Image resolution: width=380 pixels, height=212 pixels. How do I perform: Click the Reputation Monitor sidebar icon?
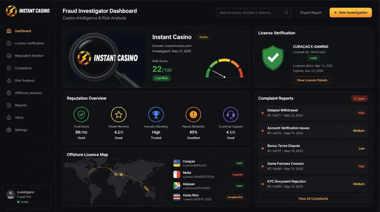click(x=9, y=56)
